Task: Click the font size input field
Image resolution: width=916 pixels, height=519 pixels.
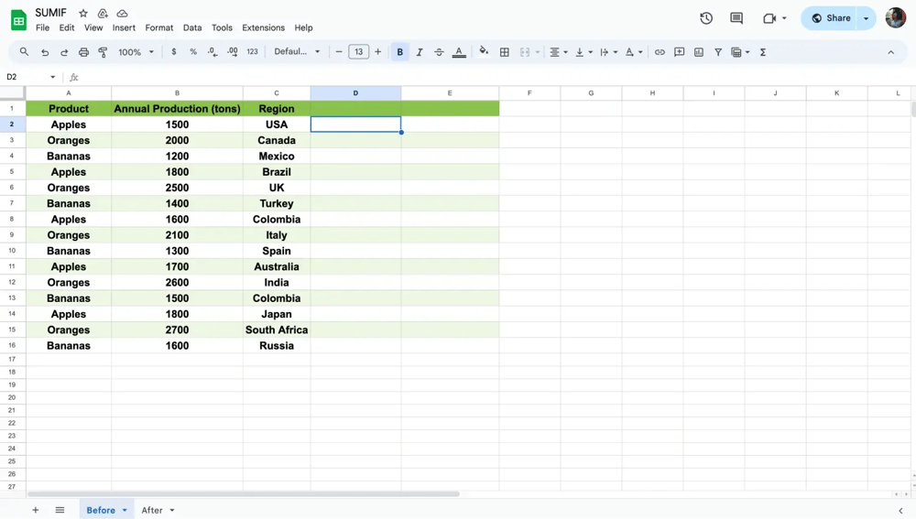Action: pos(358,52)
